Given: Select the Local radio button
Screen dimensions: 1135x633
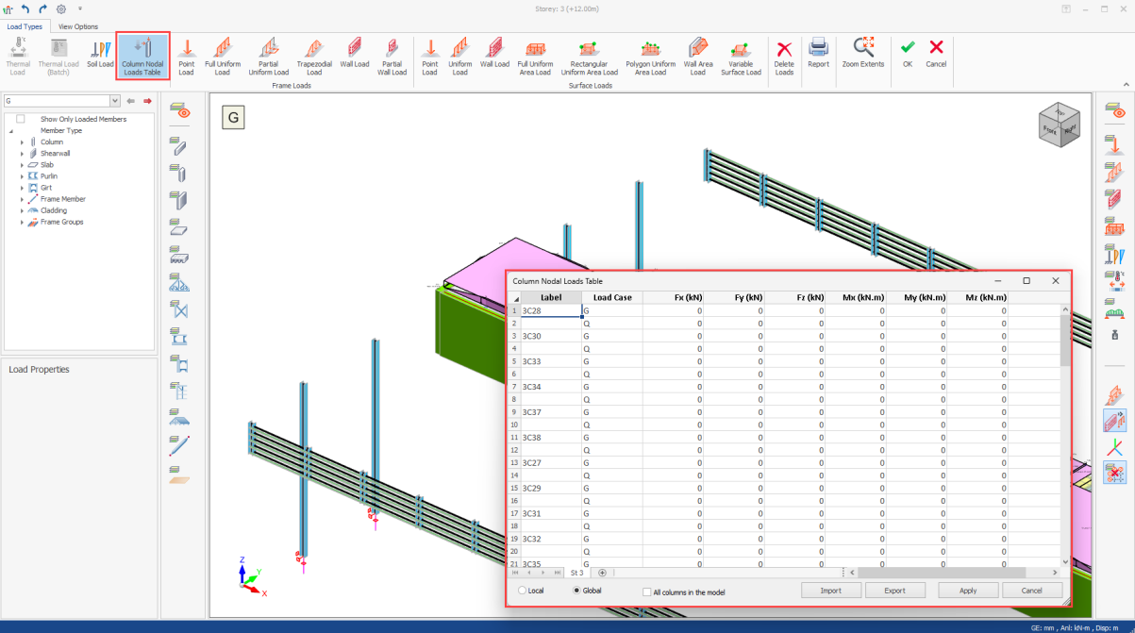Looking at the screenshot, I should 523,591.
